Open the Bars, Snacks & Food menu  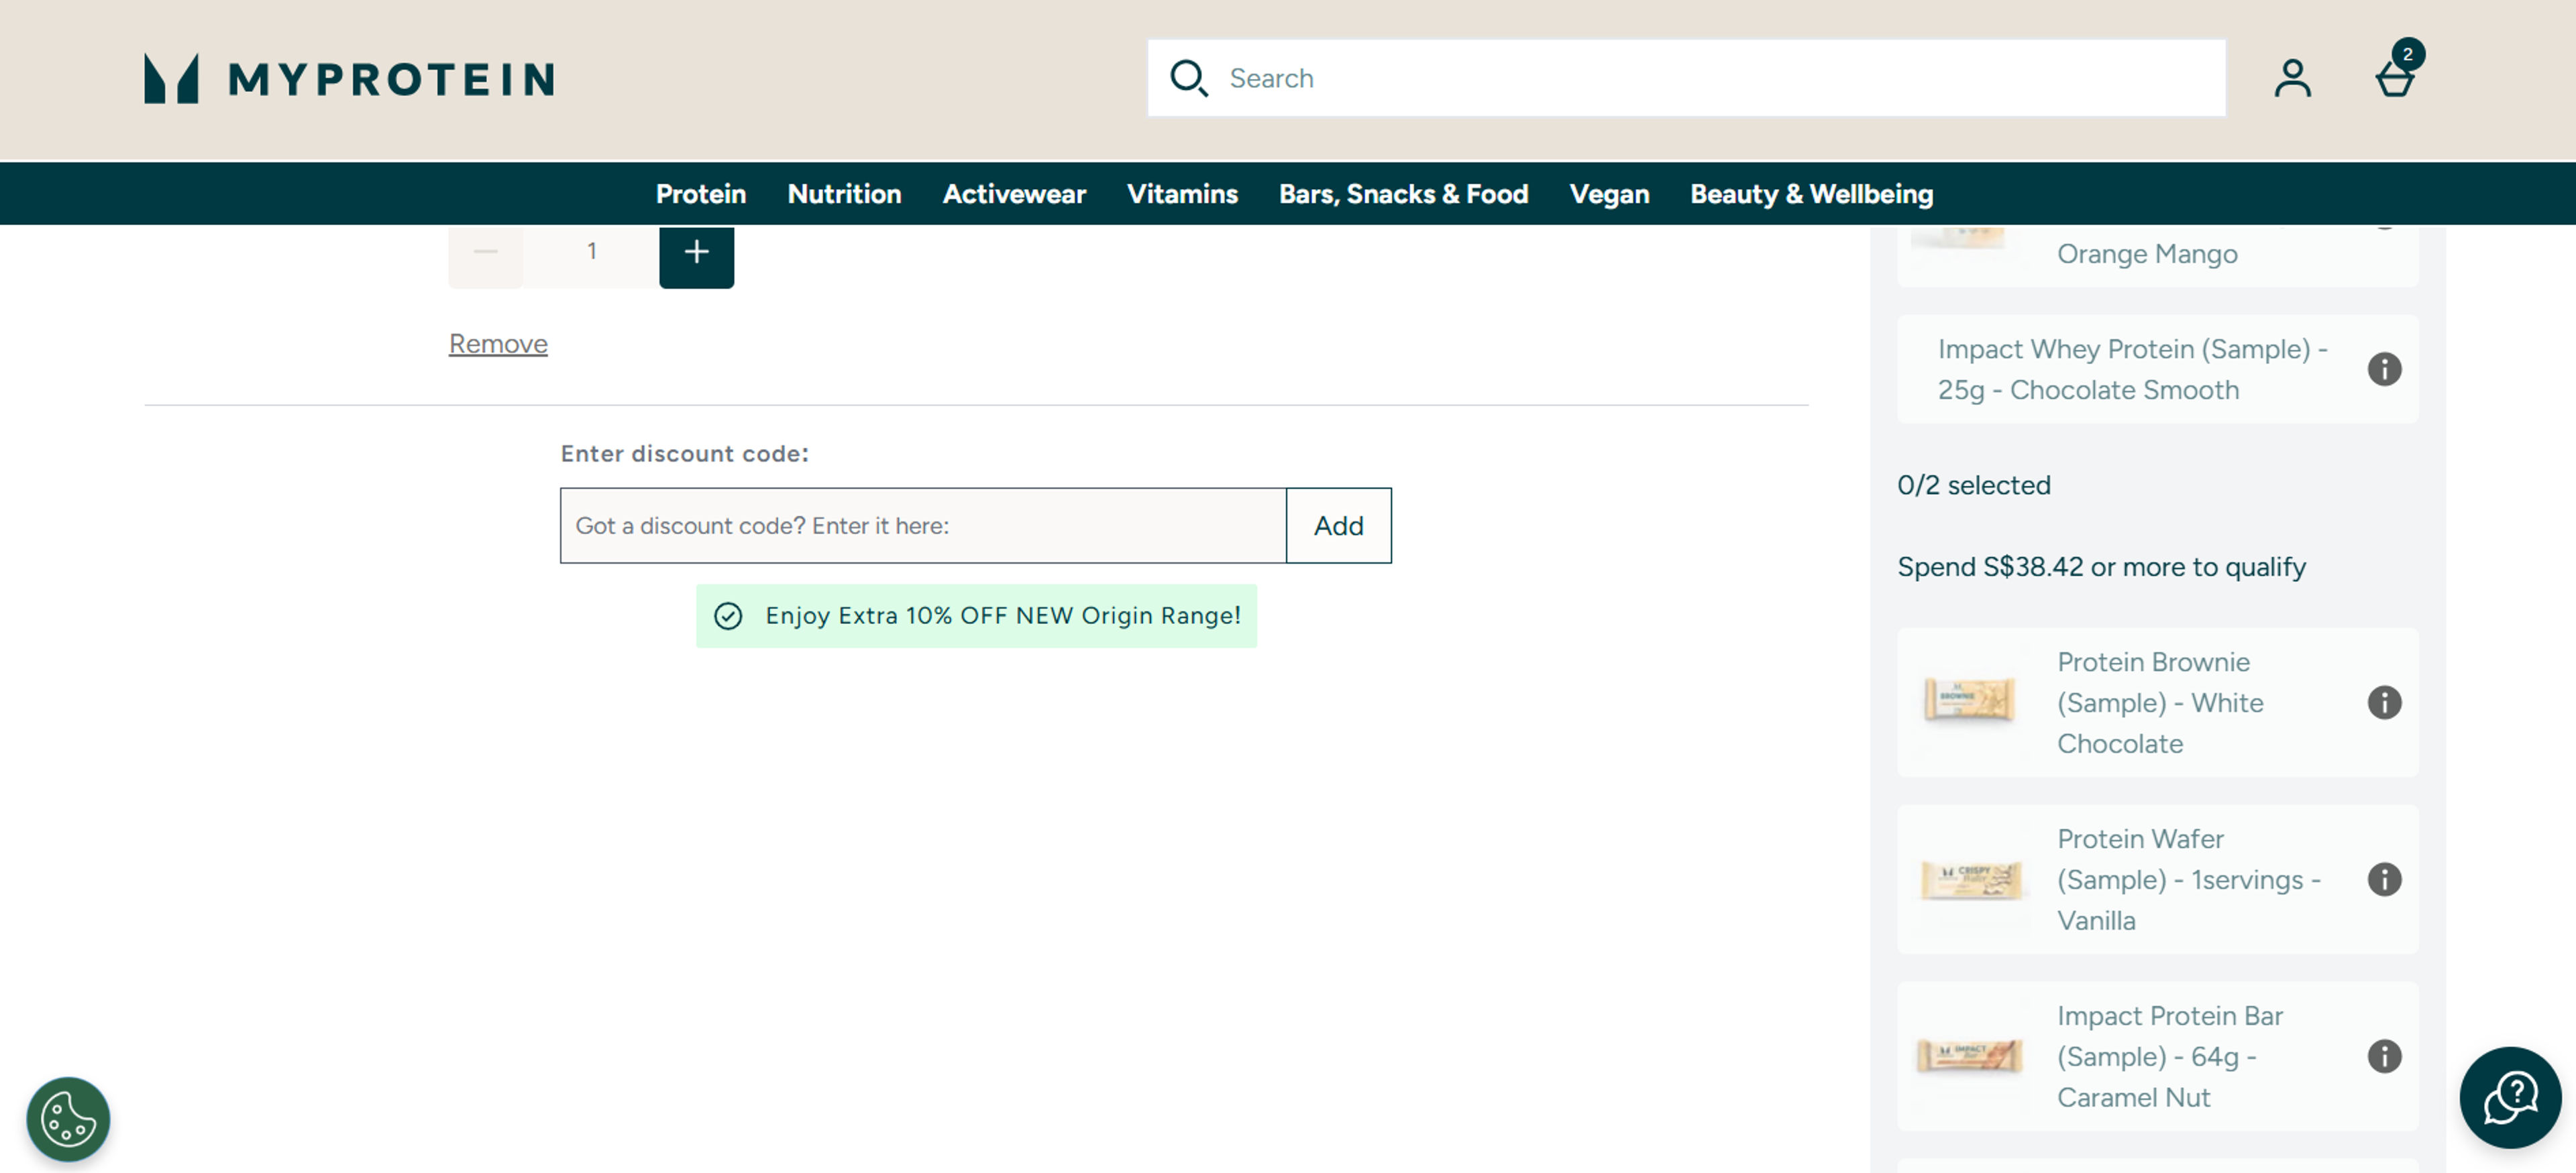tap(1403, 194)
